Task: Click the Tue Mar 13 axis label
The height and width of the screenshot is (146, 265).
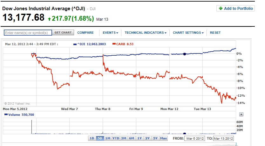Action: pyautogui.click(x=202, y=109)
